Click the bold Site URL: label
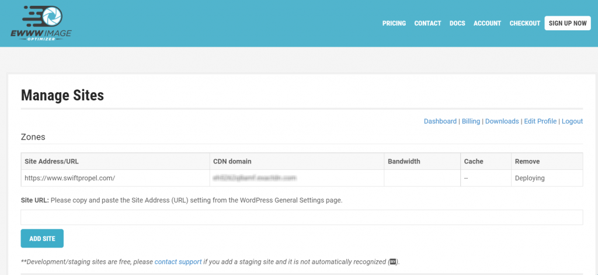 click(x=34, y=200)
